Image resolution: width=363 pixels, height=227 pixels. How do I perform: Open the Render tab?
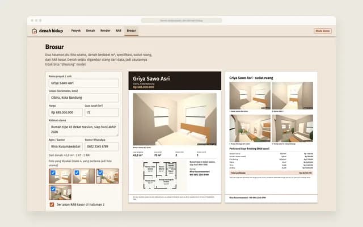(x=105, y=31)
